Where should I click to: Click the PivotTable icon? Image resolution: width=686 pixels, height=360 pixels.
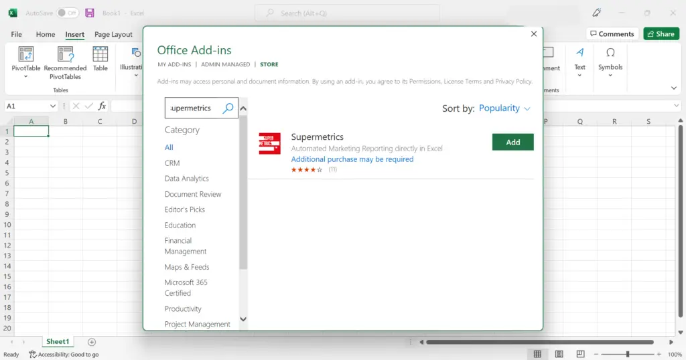coord(26,54)
